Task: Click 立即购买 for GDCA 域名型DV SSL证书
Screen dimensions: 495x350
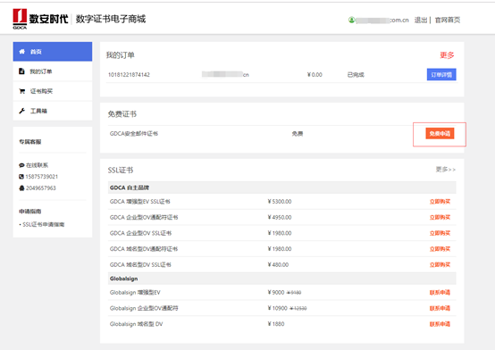Action: pos(440,264)
